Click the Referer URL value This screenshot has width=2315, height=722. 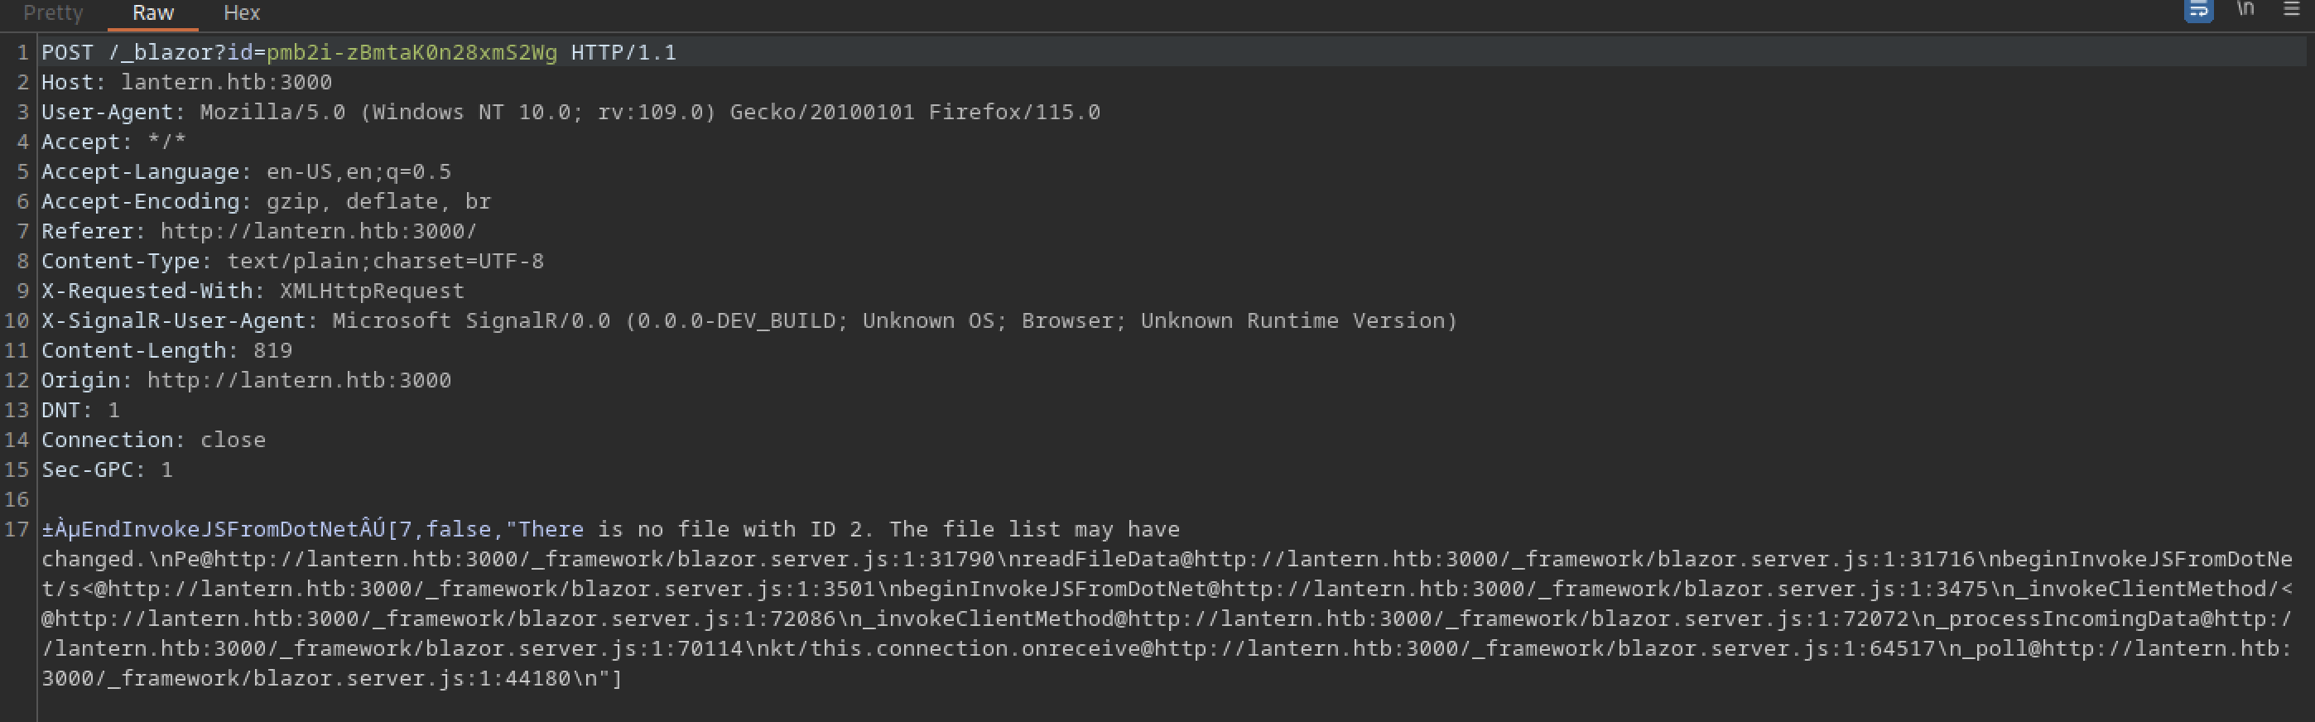click(x=318, y=231)
